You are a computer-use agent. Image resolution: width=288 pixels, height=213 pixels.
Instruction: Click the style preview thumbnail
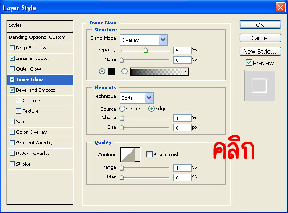tap(260, 85)
